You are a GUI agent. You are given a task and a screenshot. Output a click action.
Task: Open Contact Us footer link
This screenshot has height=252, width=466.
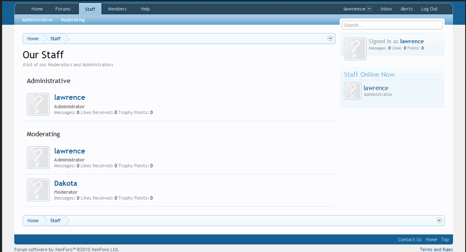click(x=409, y=239)
